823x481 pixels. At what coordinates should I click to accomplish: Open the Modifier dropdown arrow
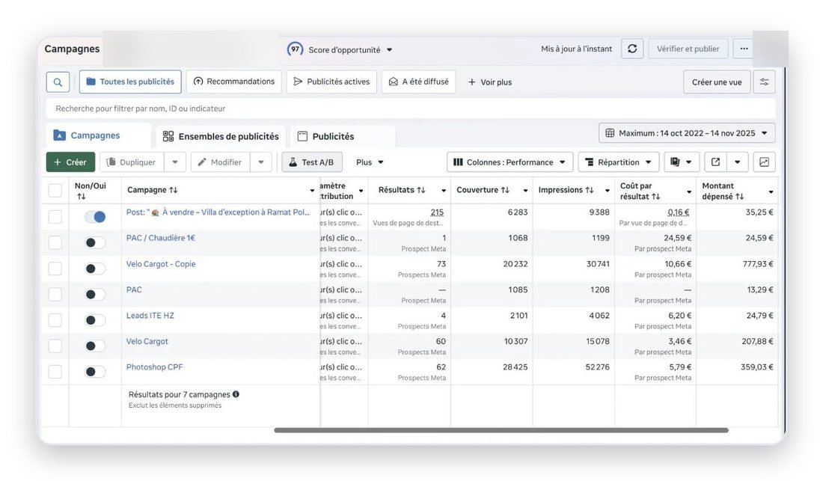pos(261,162)
